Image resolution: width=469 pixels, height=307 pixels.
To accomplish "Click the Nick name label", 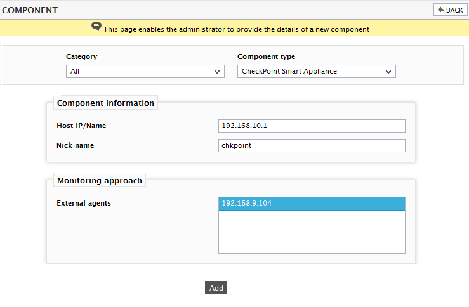I will pyautogui.click(x=76, y=145).
